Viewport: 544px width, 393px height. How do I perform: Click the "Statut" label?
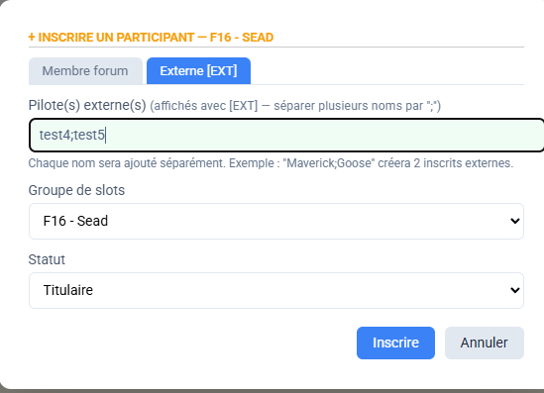pos(47,259)
